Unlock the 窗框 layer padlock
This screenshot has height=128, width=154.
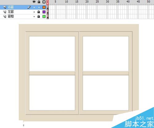[38, 16]
